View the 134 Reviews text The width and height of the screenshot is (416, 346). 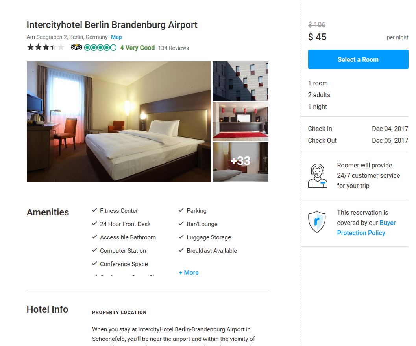(x=174, y=48)
